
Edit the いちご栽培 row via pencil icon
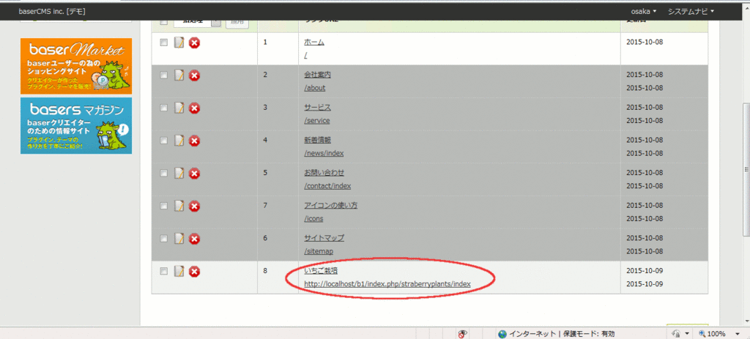tap(179, 272)
